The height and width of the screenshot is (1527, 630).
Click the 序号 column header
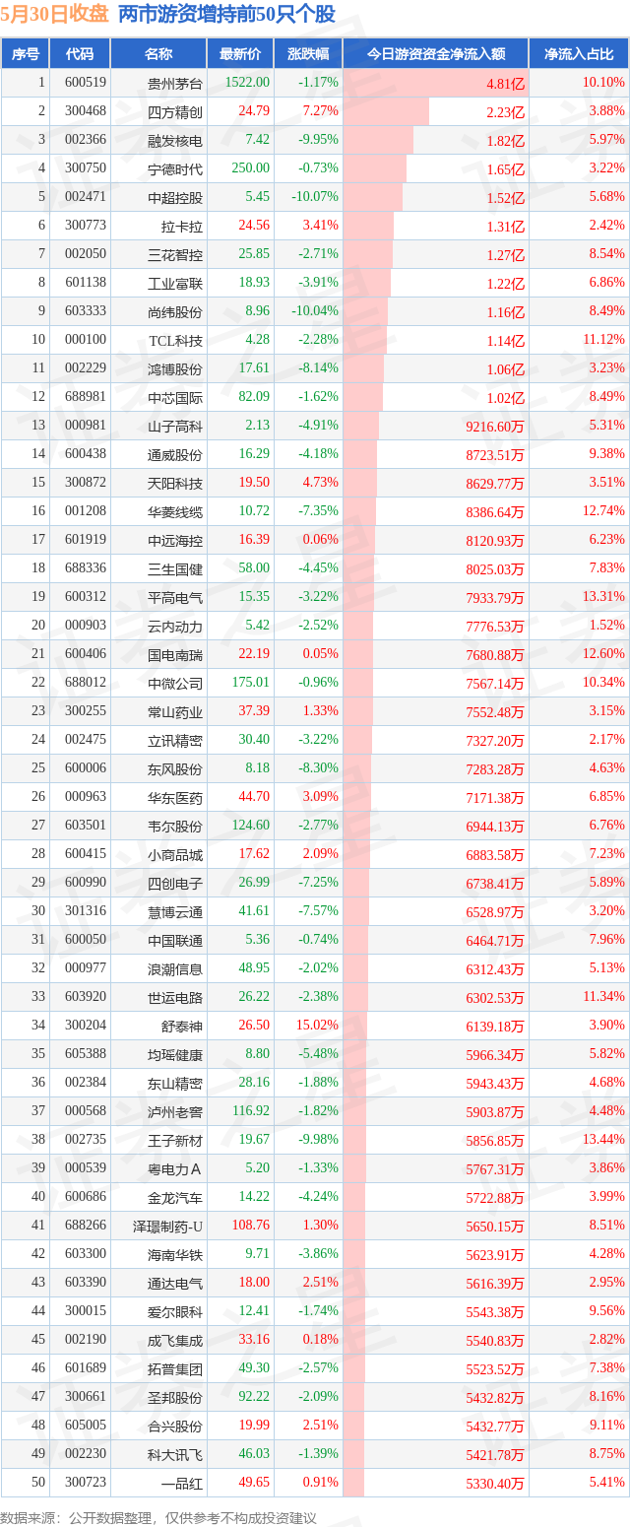pos(26,54)
